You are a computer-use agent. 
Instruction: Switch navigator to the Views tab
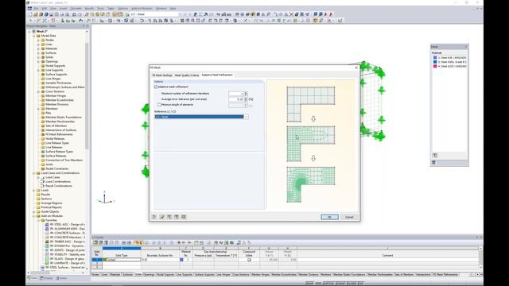pos(62,278)
